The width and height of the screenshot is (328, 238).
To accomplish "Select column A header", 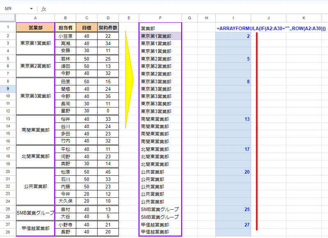I will (35, 18).
